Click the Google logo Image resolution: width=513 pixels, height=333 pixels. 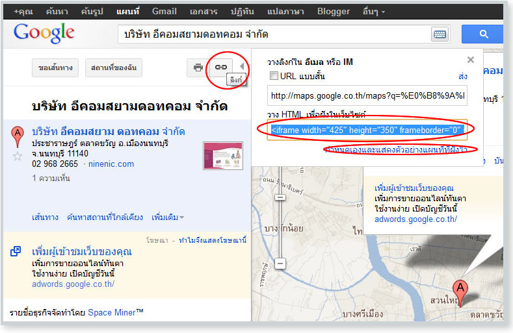click(44, 33)
